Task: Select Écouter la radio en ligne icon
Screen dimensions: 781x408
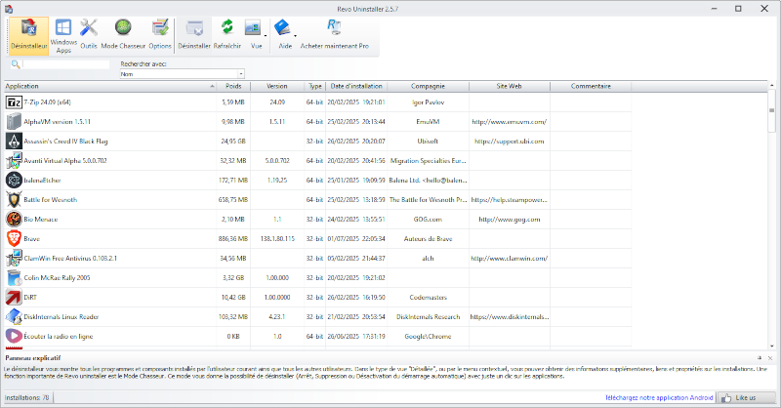Action: (14, 337)
